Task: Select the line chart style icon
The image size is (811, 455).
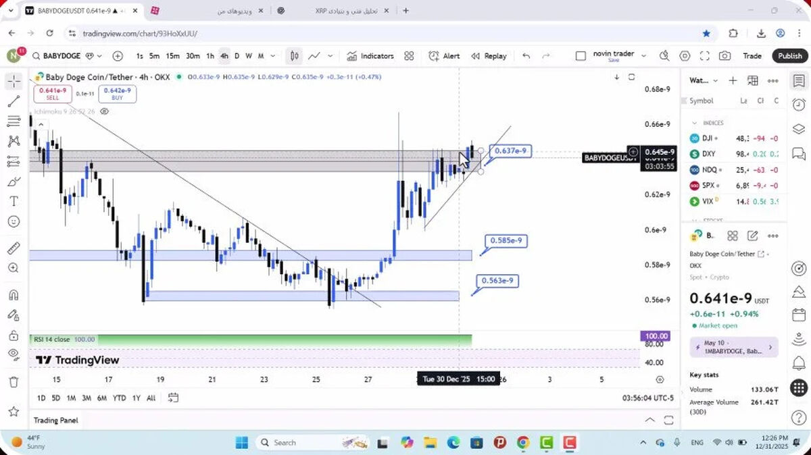Action: [x=314, y=56]
